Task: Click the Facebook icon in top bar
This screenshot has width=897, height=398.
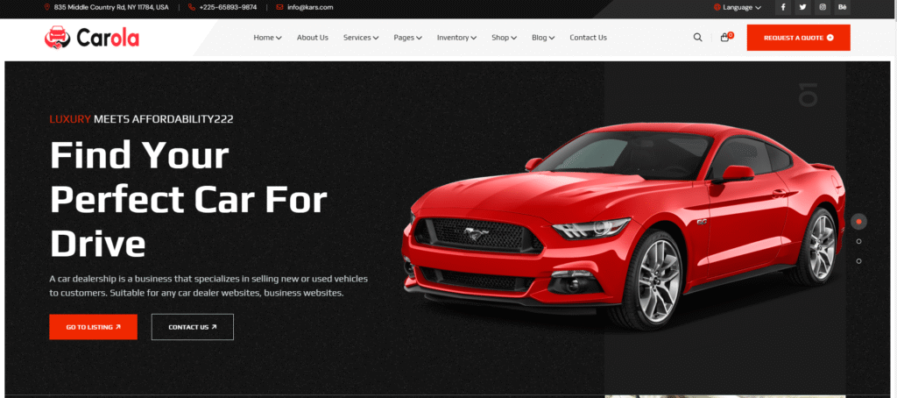Action: [782, 7]
